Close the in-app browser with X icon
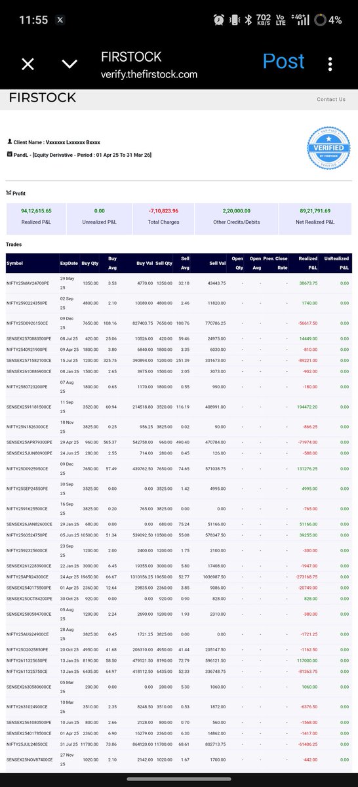The image size is (358, 787). pyautogui.click(x=28, y=64)
